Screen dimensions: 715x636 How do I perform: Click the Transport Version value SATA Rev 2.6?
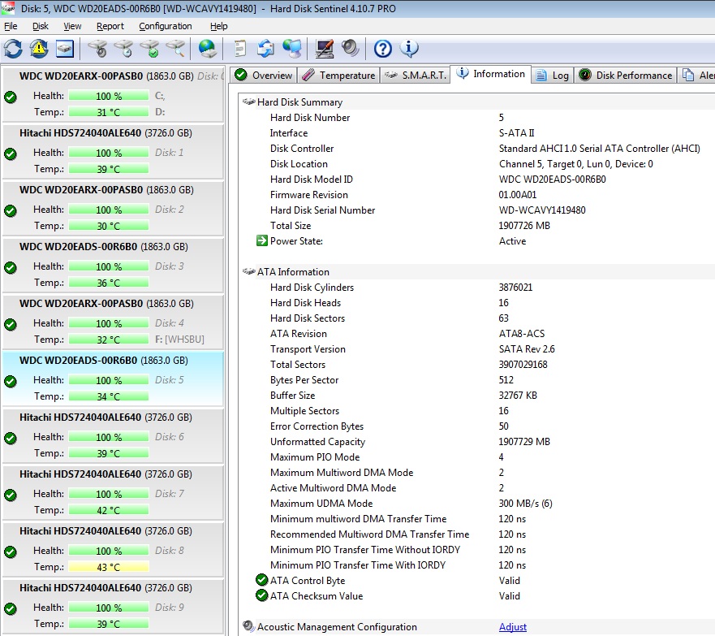point(527,349)
